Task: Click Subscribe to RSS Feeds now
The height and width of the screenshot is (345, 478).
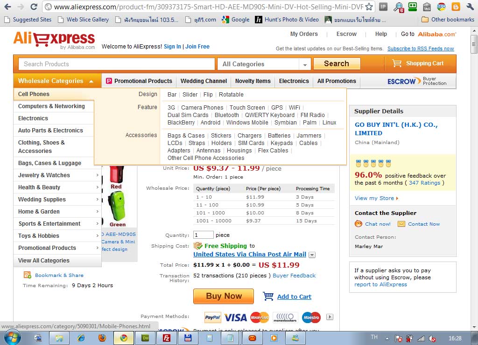Action: tap(421, 49)
